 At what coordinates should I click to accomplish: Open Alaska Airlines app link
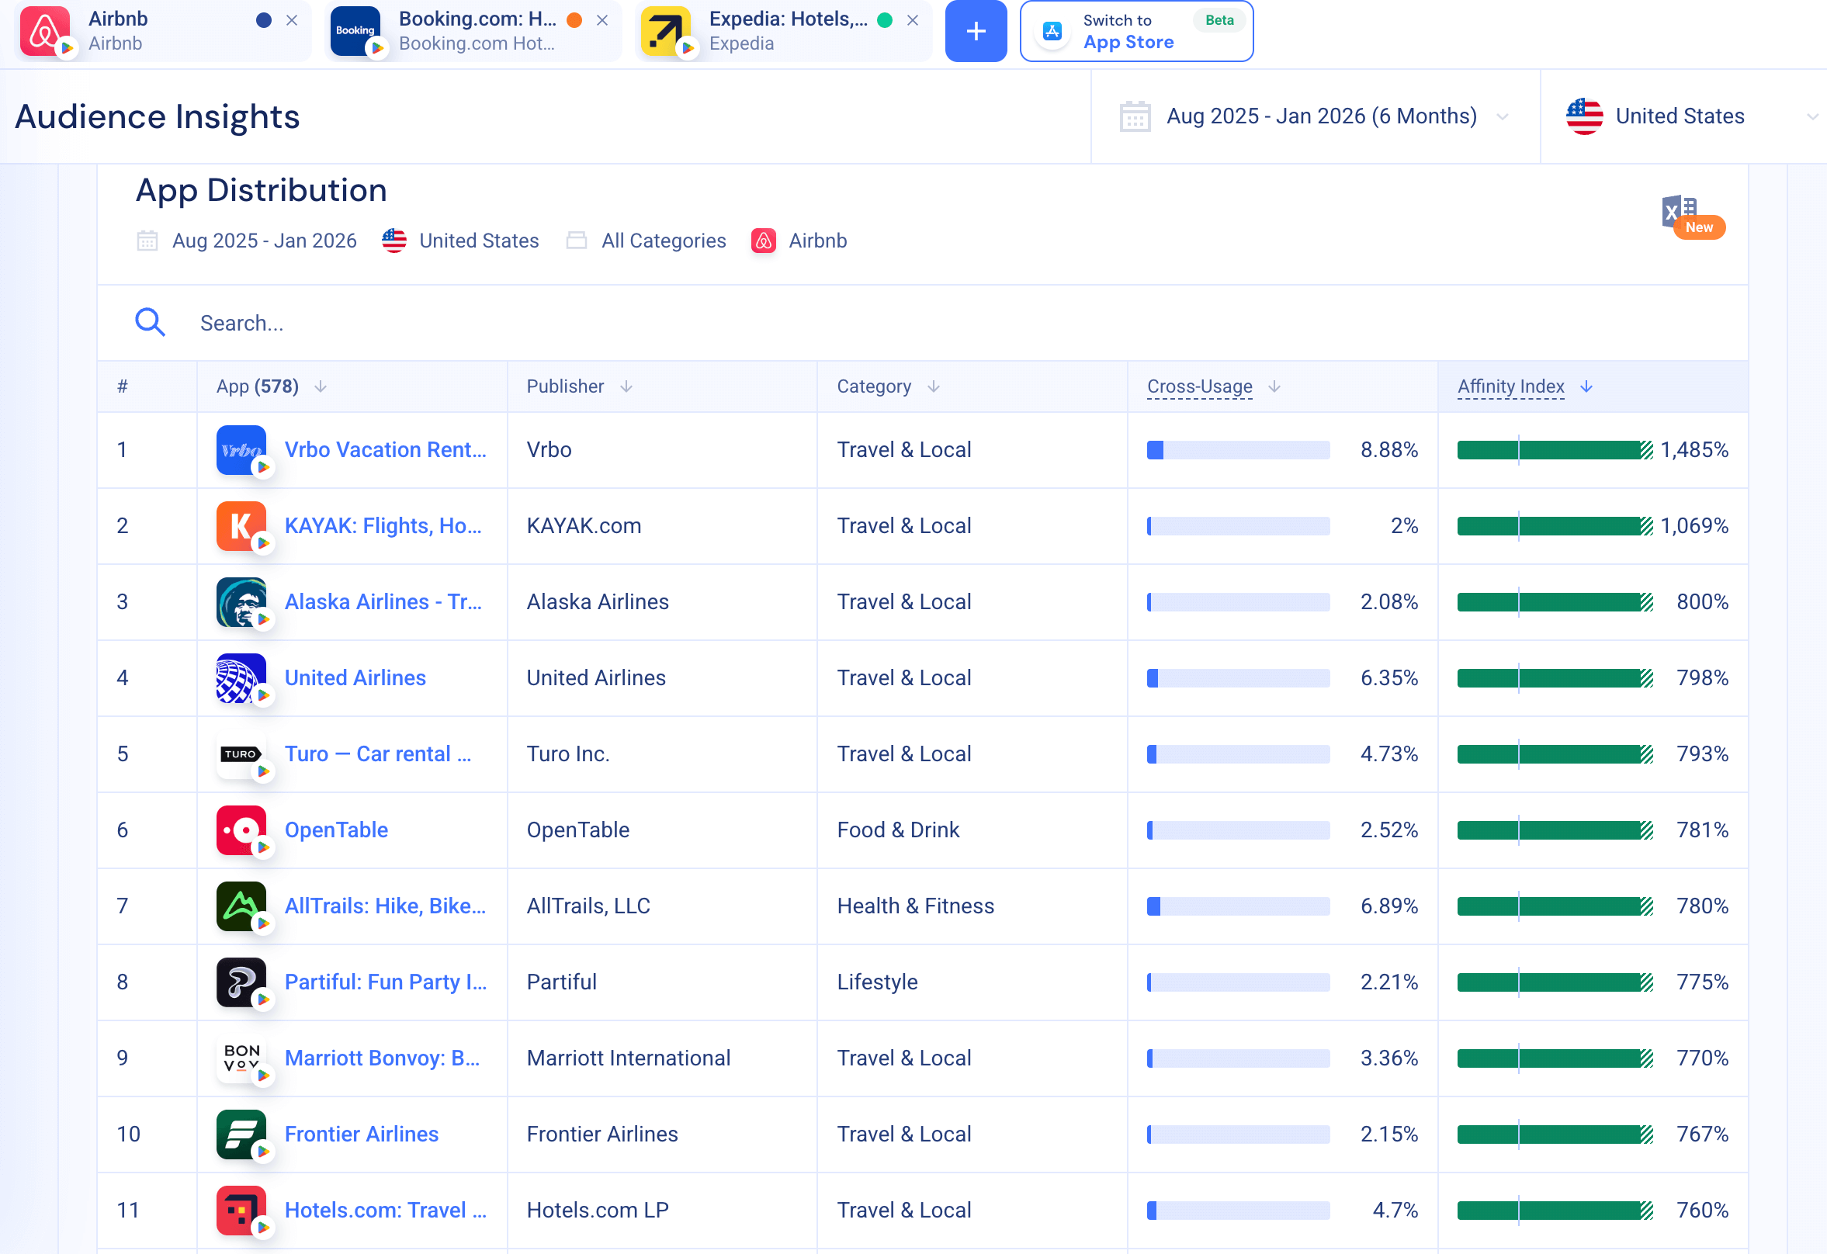tap(383, 602)
